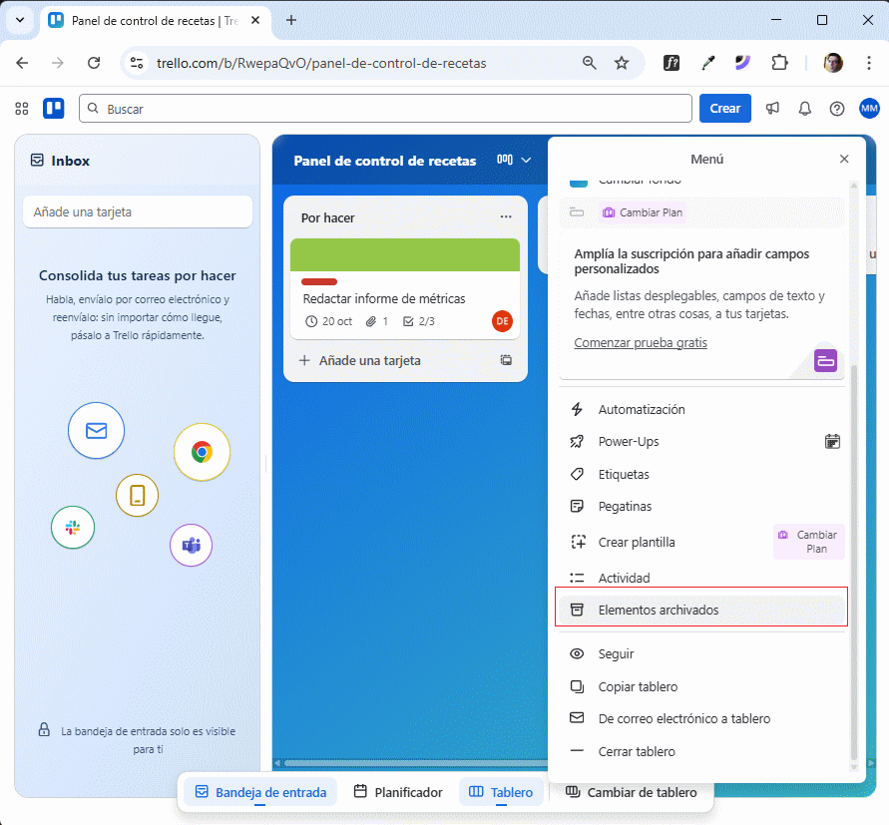Click the create card from template icon
889x825 pixels.
coord(506,360)
